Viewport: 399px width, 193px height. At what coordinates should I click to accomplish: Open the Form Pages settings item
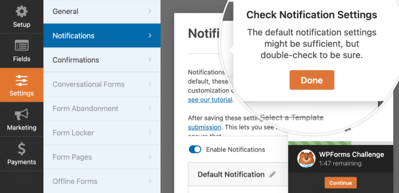72,157
